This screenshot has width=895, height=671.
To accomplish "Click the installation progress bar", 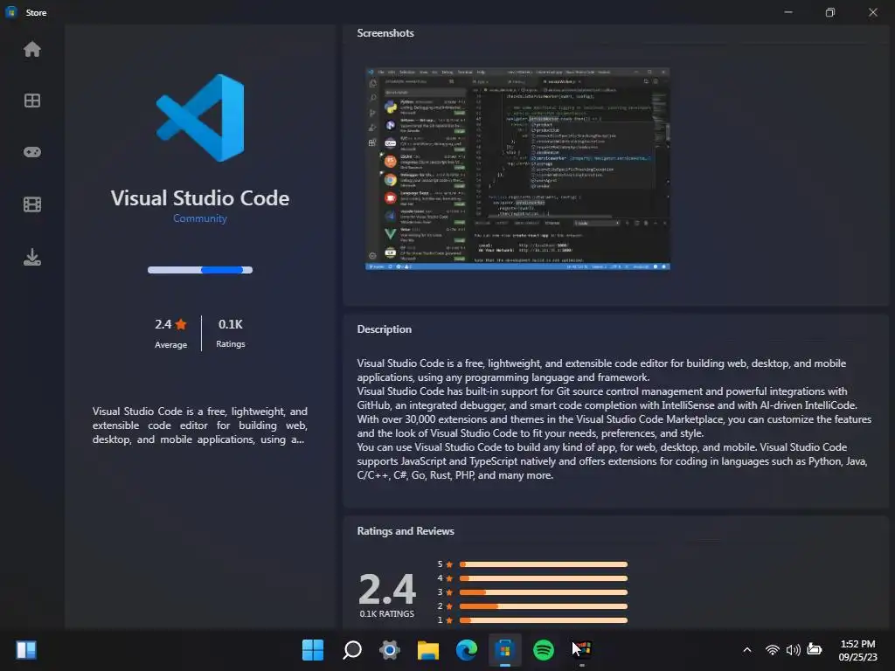I will tap(200, 270).
